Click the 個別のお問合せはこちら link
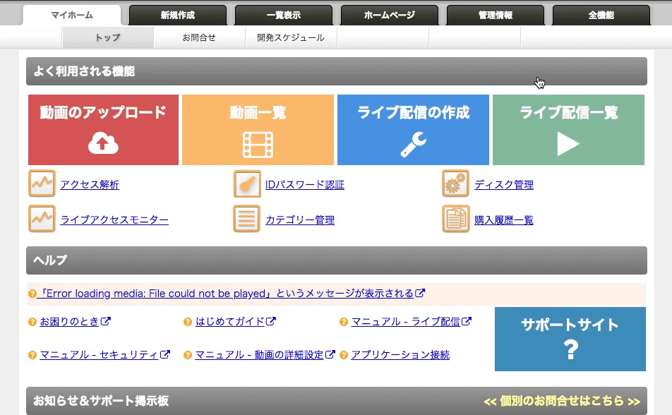The width and height of the screenshot is (672, 415). tap(562, 401)
